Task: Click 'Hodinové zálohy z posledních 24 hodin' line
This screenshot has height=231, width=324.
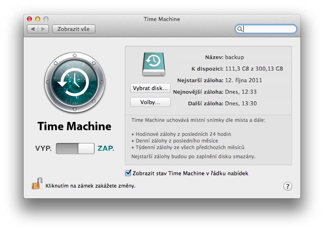Action: point(183,134)
